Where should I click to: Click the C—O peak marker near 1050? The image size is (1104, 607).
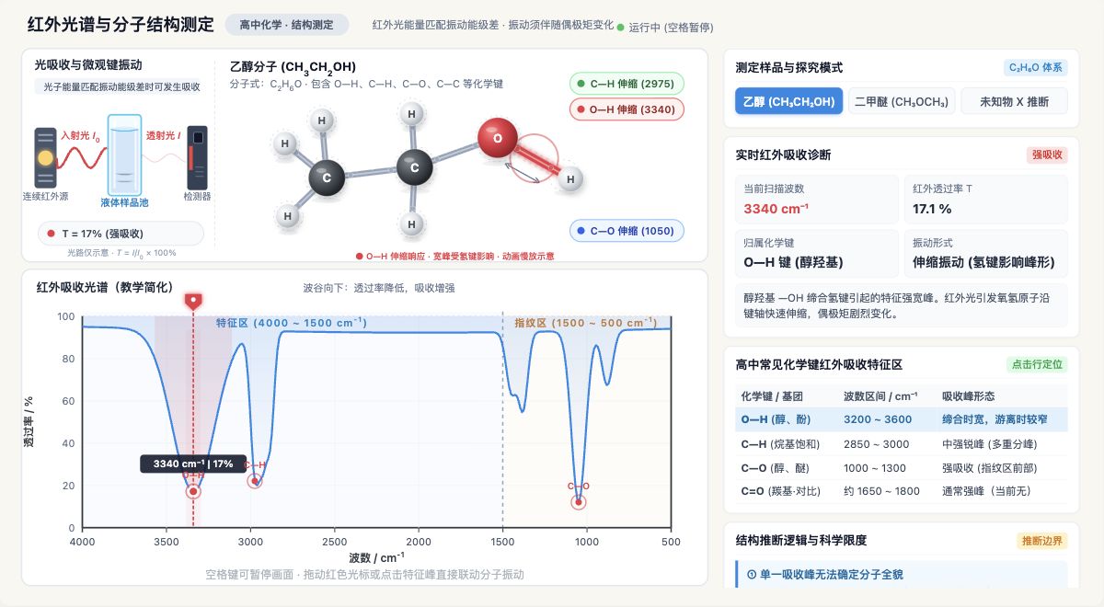point(579,502)
